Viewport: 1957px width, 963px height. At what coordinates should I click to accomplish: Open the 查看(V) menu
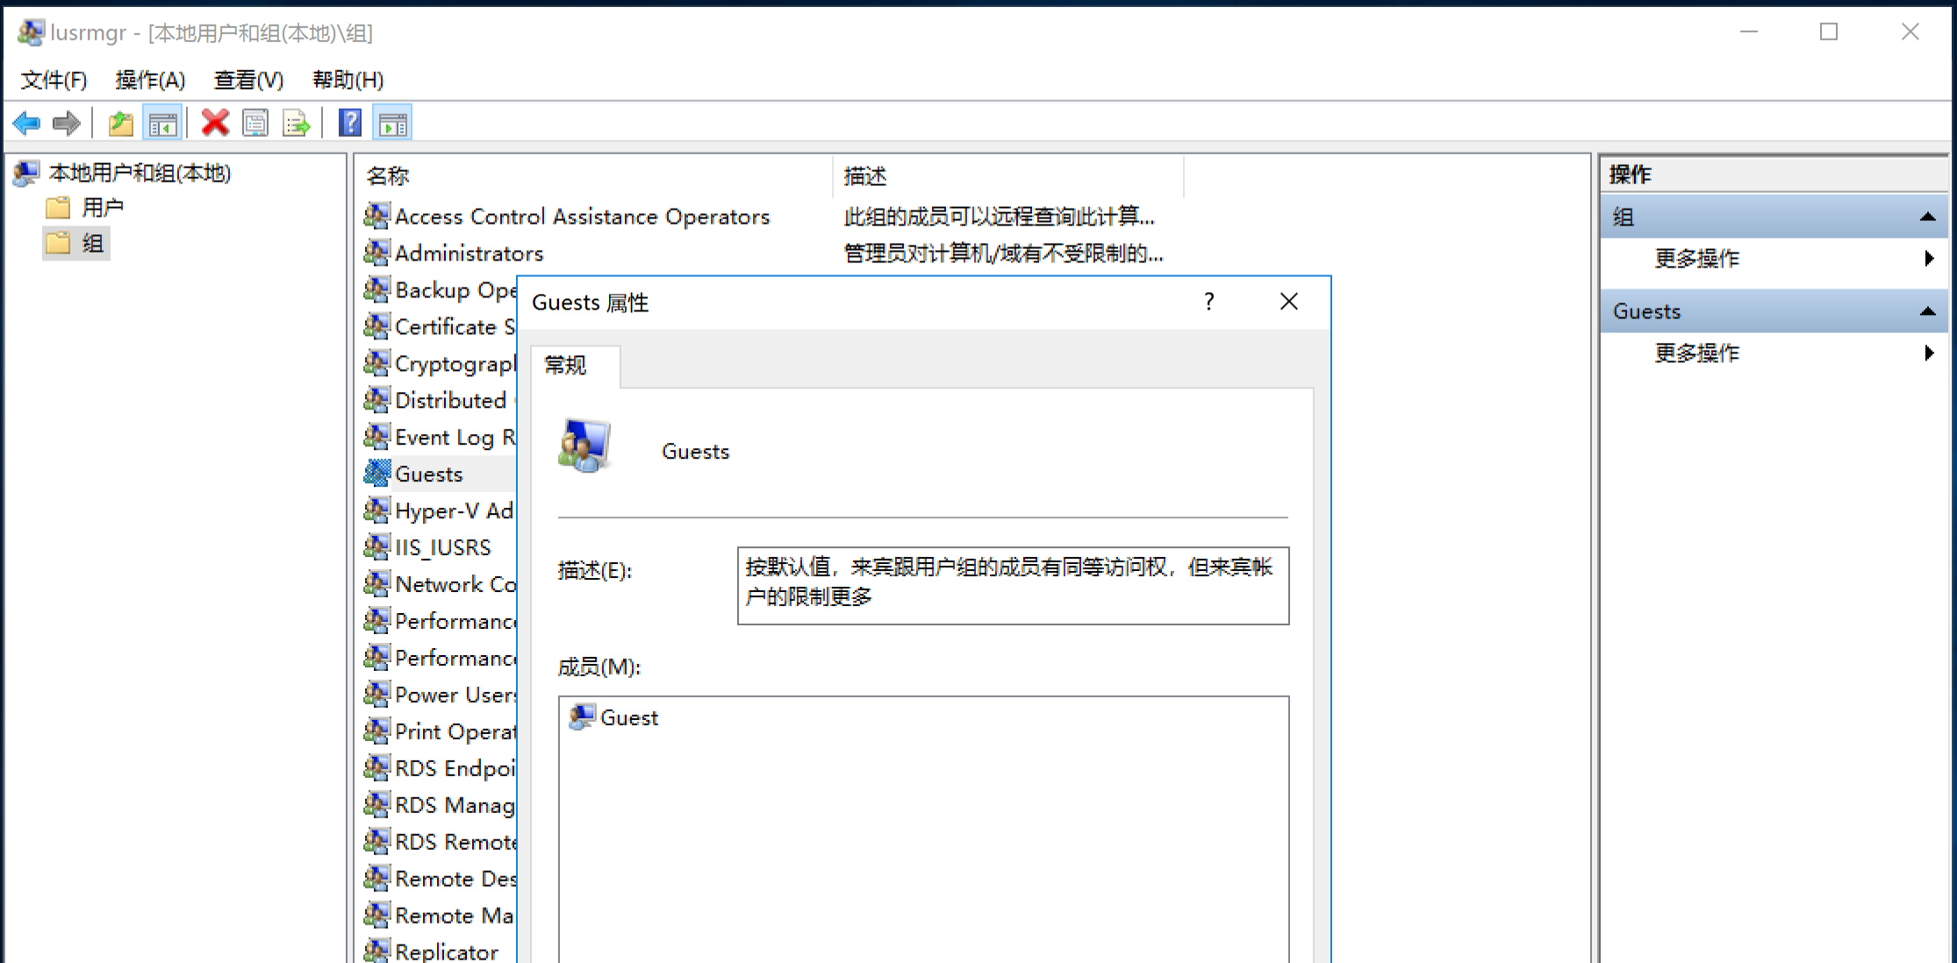click(248, 81)
